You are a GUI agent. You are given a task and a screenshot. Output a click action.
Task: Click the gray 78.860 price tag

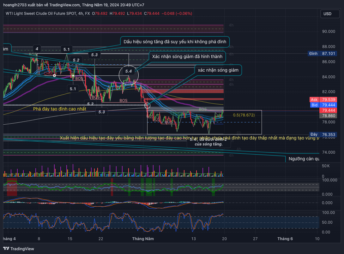pos(328,116)
